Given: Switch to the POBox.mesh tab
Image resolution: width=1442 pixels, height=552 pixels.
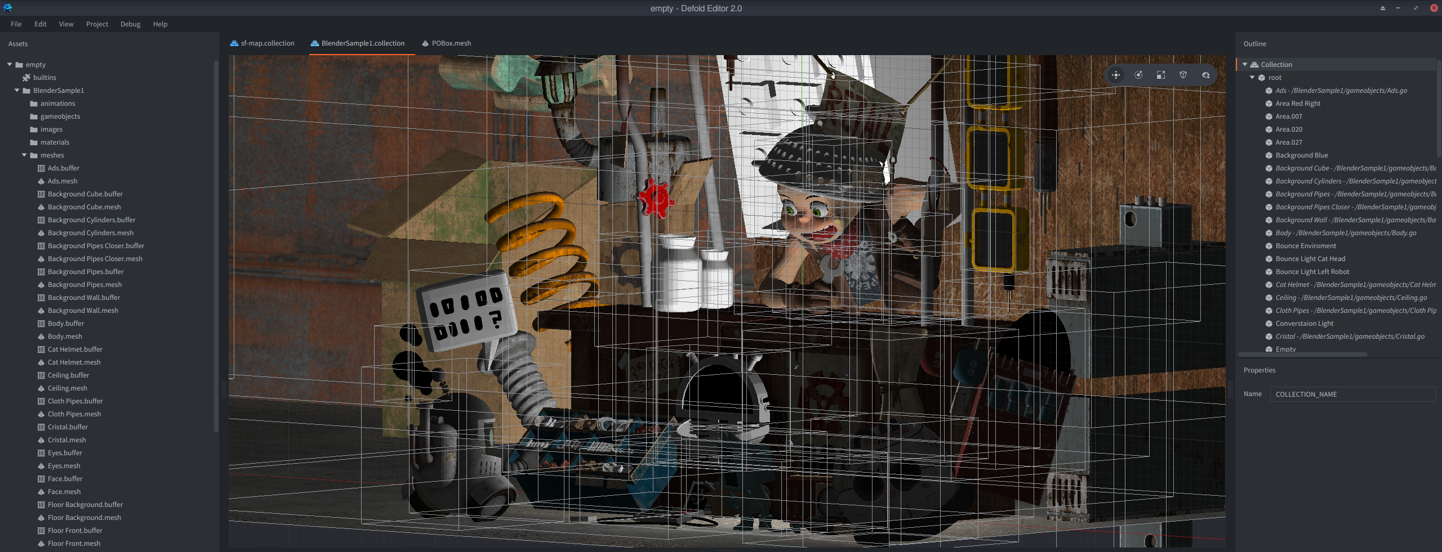Looking at the screenshot, I should coord(447,43).
